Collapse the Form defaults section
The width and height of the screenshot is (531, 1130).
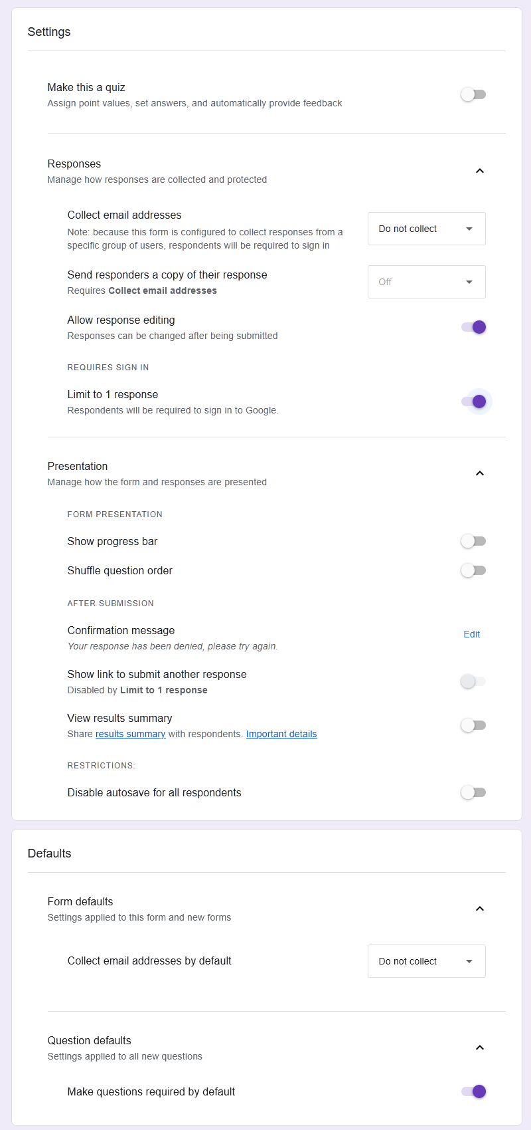480,909
